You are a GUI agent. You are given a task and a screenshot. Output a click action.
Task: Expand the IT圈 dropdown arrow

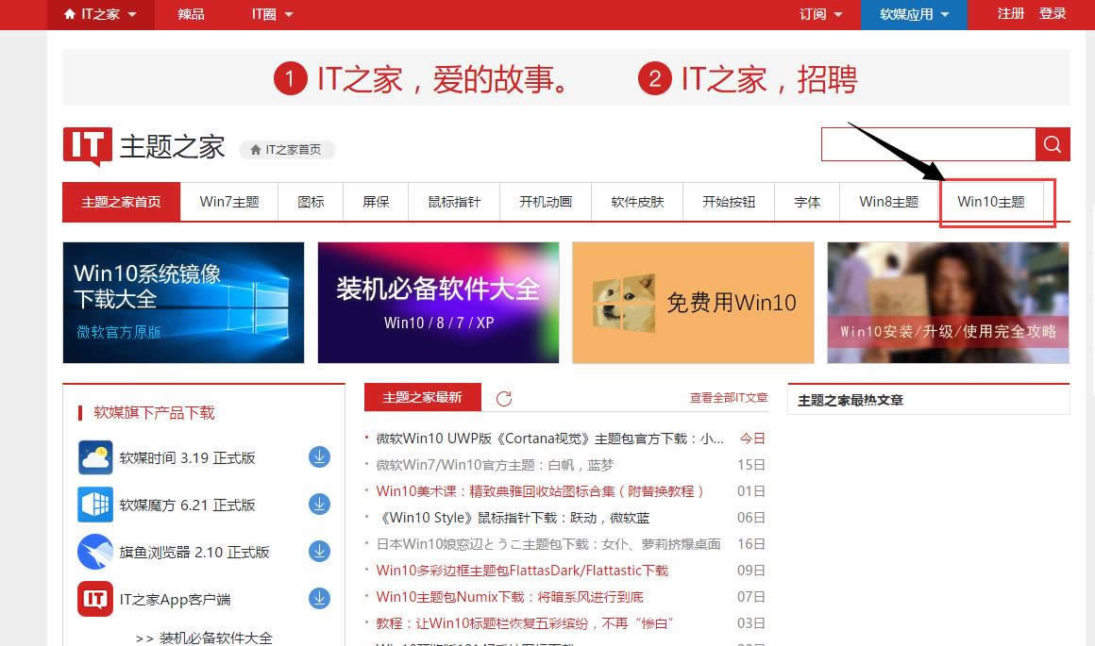point(288,14)
